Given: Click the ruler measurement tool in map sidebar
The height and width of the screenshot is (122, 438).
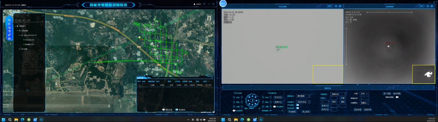Looking at the screenshot, I should (9, 35).
